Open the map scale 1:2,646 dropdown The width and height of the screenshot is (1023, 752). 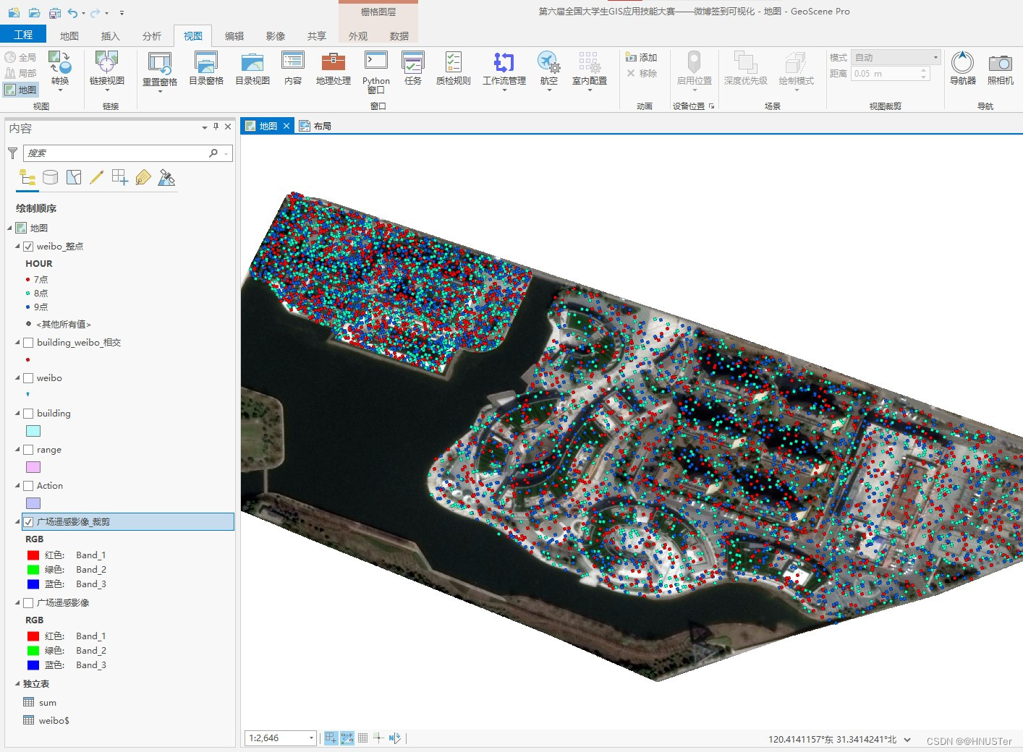[311, 738]
